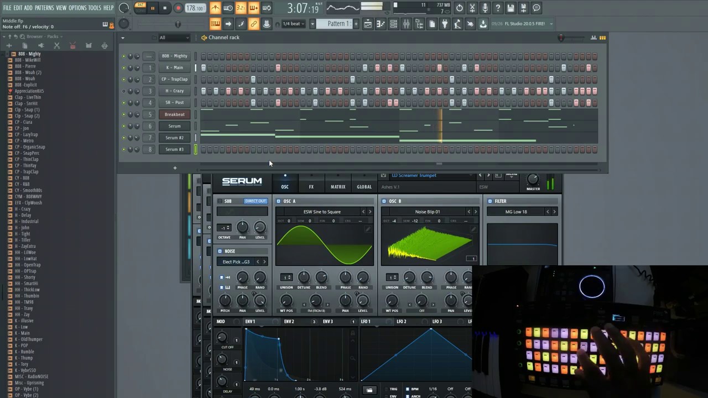
Task: Toggle the loop recording icon
Action: [266, 8]
